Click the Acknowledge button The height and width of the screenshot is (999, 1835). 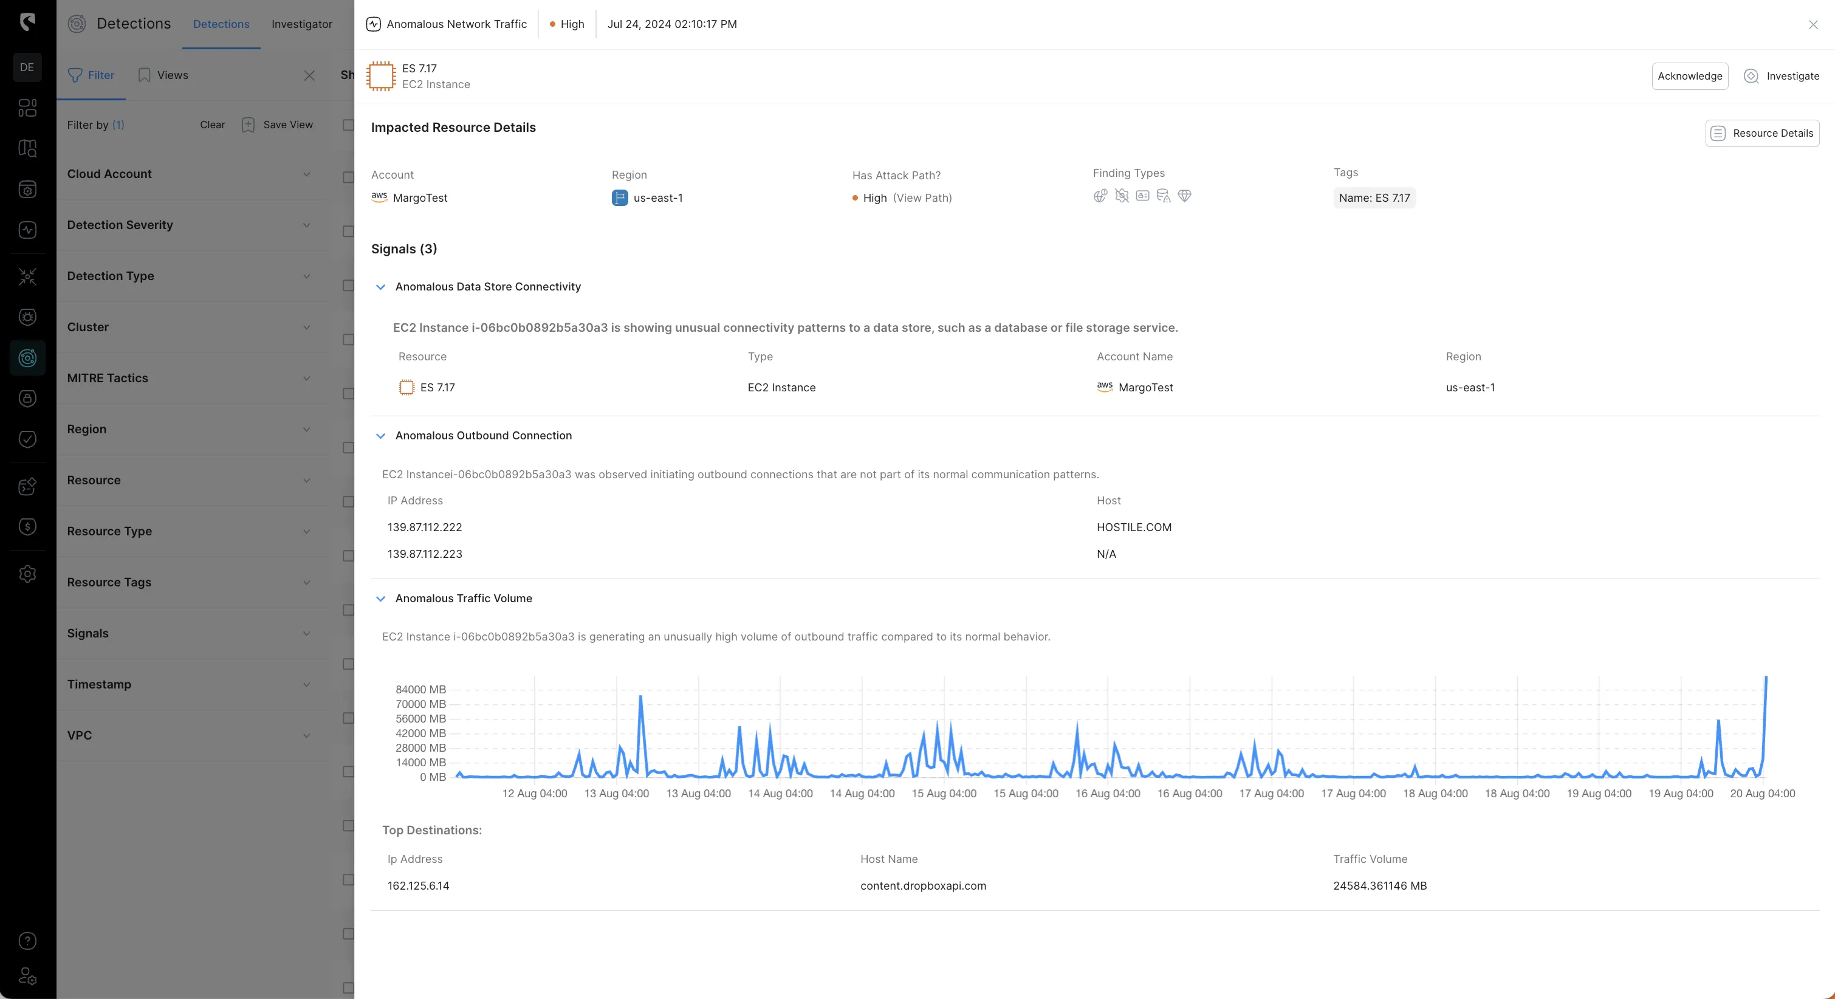[1690, 76]
